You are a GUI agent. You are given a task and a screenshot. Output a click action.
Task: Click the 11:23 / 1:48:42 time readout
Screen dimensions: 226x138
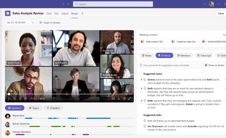coord(37,99)
